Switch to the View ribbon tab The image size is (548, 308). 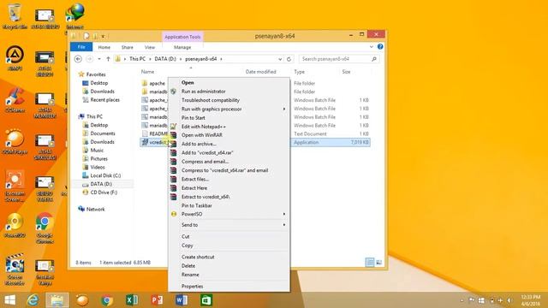click(x=150, y=47)
